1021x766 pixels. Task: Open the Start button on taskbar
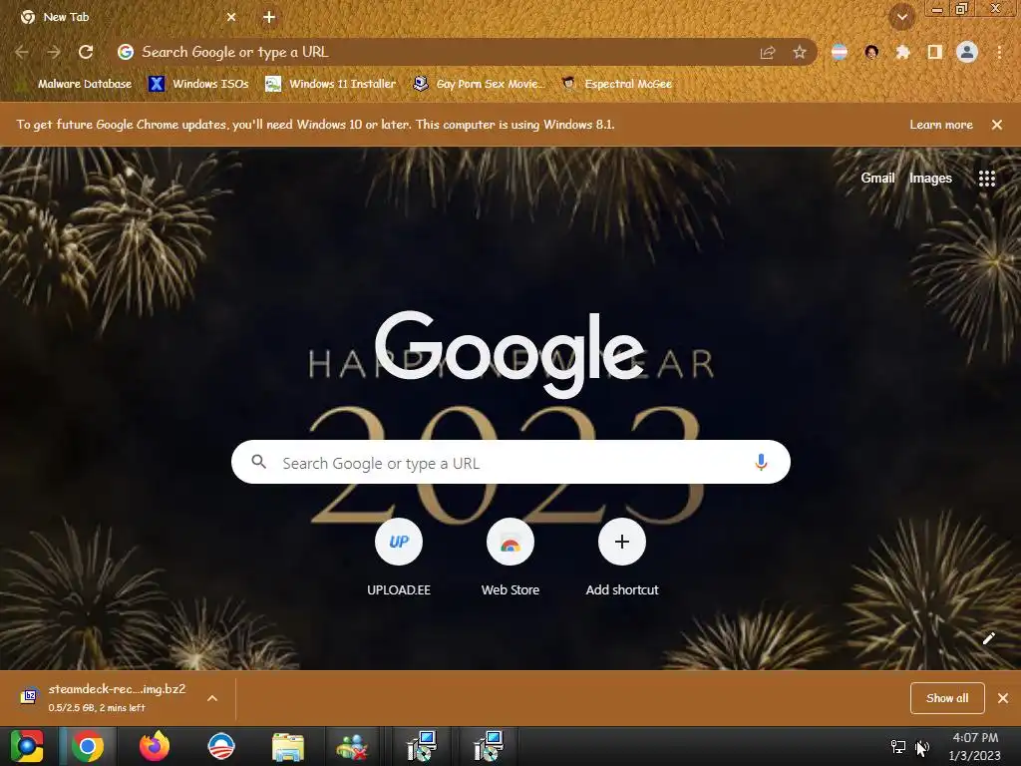[x=27, y=746]
